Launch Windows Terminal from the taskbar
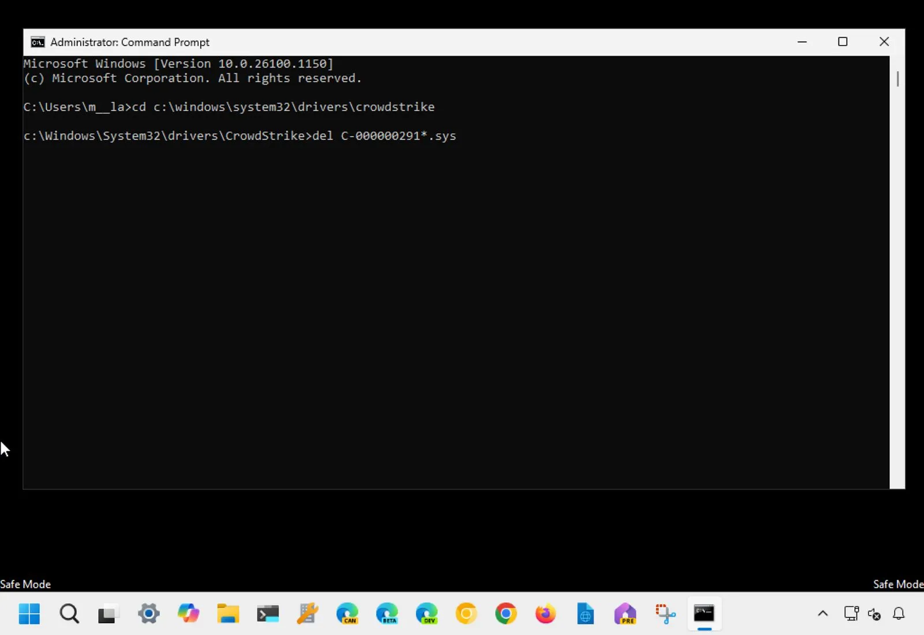Image resolution: width=924 pixels, height=635 pixels. tap(268, 614)
